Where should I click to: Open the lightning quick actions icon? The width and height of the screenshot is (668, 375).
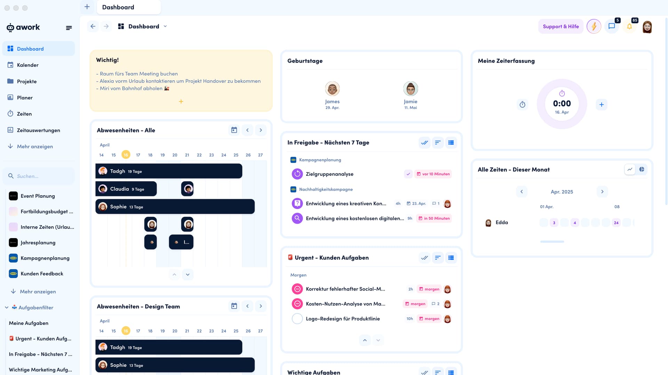coord(594,26)
